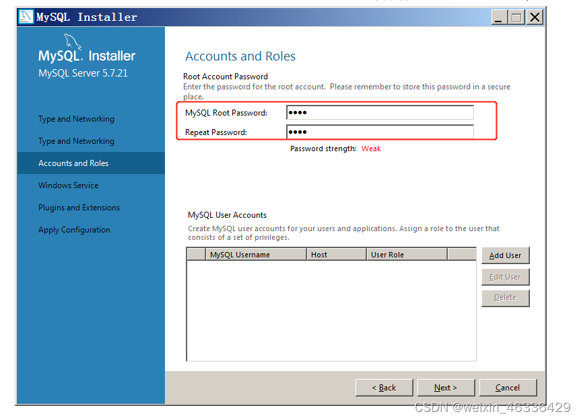Click into the MySQL Root Password field
Image resolution: width=581 pixels, height=420 pixels.
(x=380, y=112)
